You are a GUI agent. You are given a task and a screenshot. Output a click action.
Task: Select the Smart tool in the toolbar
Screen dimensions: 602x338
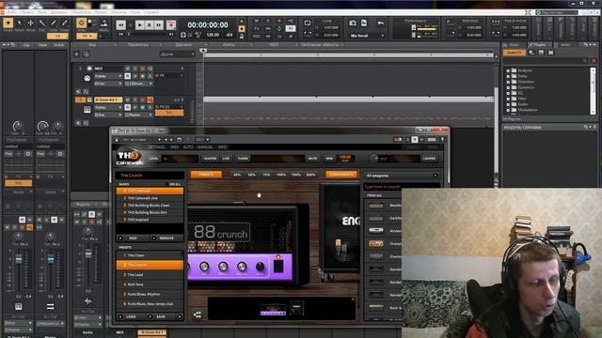pyautogui.click(x=8, y=23)
